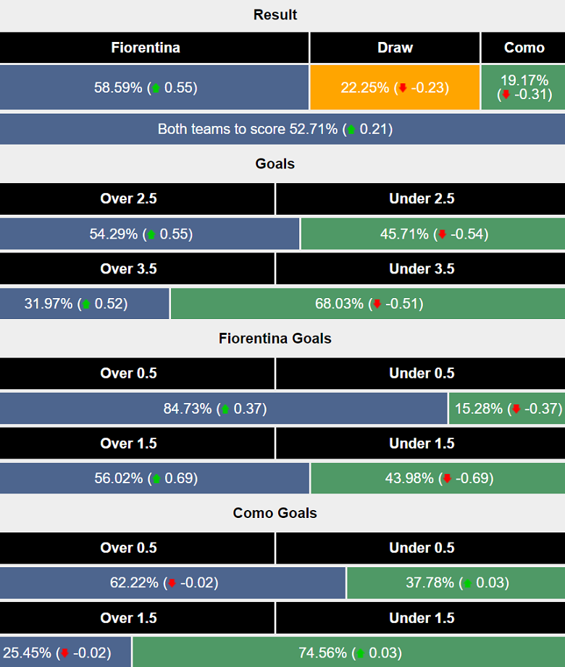Click red down arrow in Draw cell

point(403,88)
